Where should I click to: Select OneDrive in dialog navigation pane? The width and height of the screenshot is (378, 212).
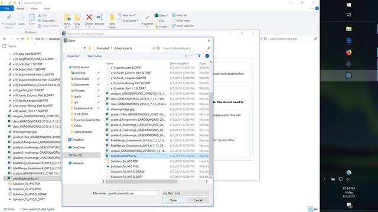tap(79, 147)
